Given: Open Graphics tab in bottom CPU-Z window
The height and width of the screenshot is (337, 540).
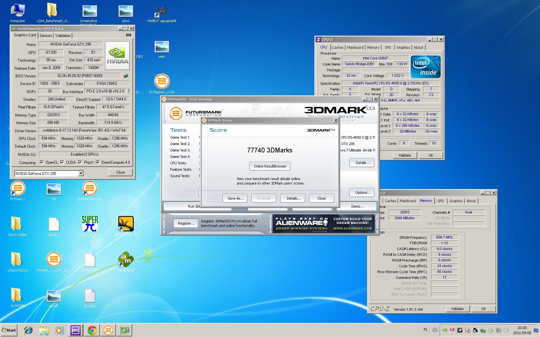Looking at the screenshot, I should tap(456, 201).
